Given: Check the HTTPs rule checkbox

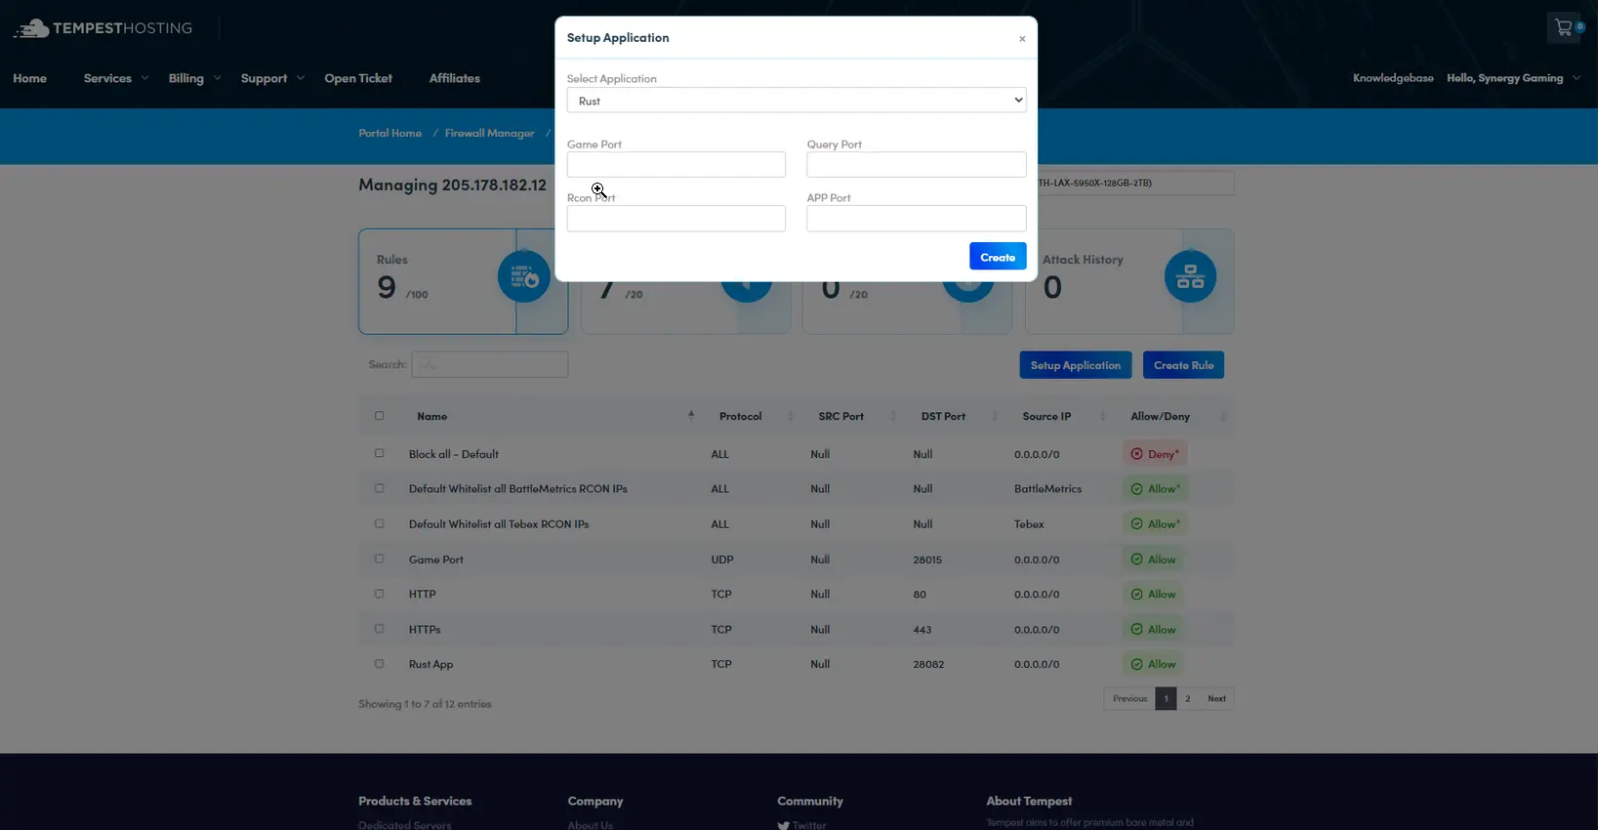Looking at the screenshot, I should (380, 629).
